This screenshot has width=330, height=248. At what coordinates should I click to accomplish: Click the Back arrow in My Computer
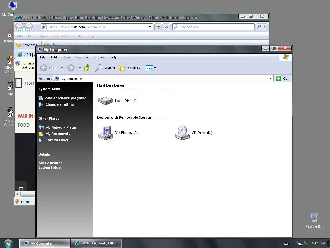click(44, 68)
